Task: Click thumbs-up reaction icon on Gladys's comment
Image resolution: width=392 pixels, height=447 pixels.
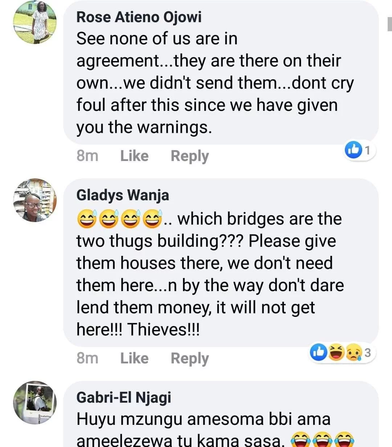Action: 318,352
